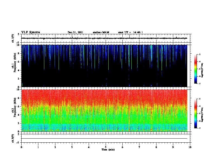
Task: Click the flat ch.3 voltage line
Action: point(104,139)
